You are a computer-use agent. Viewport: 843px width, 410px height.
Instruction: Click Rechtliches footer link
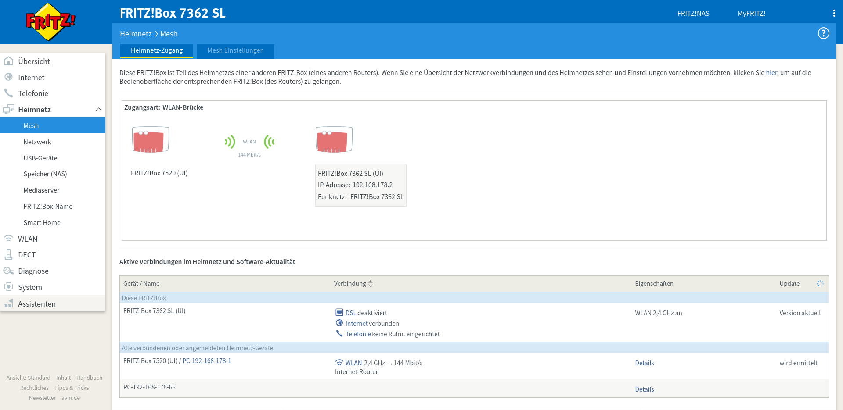point(34,388)
